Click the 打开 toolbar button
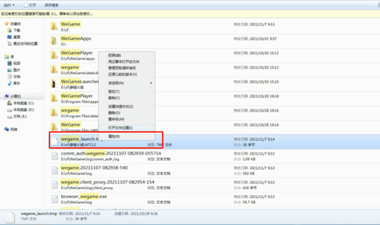Screen dimensions: 380x225 pyautogui.click(x=30, y=5)
